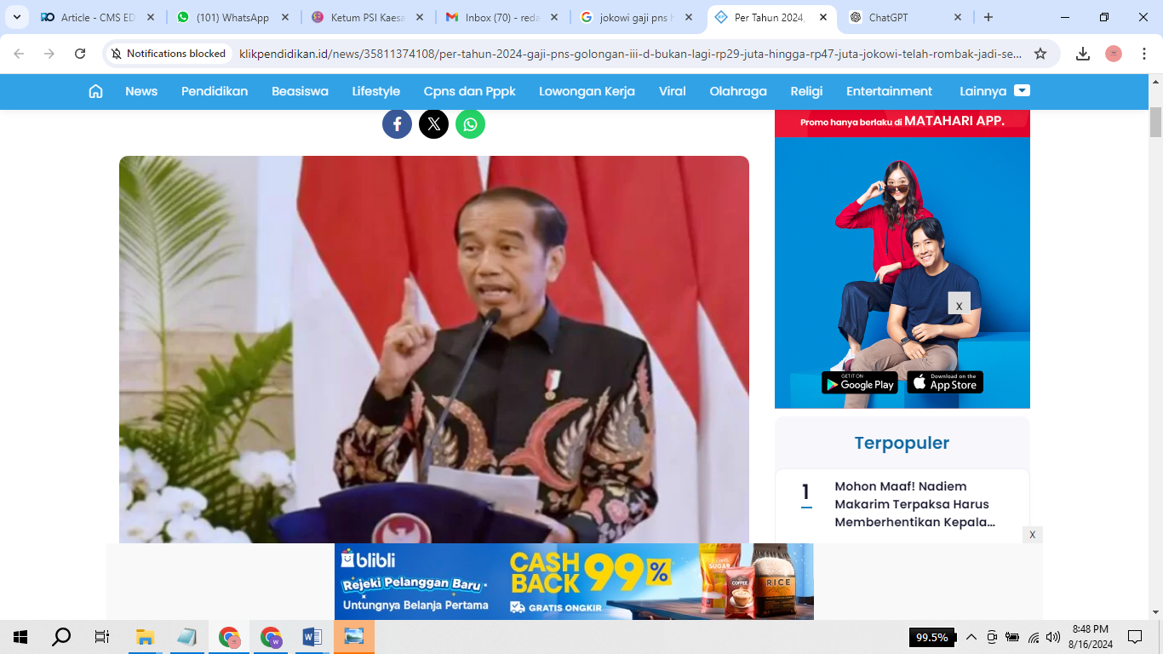Viewport: 1163px width, 654px height.
Task: Open the Viral section
Action: (673, 91)
